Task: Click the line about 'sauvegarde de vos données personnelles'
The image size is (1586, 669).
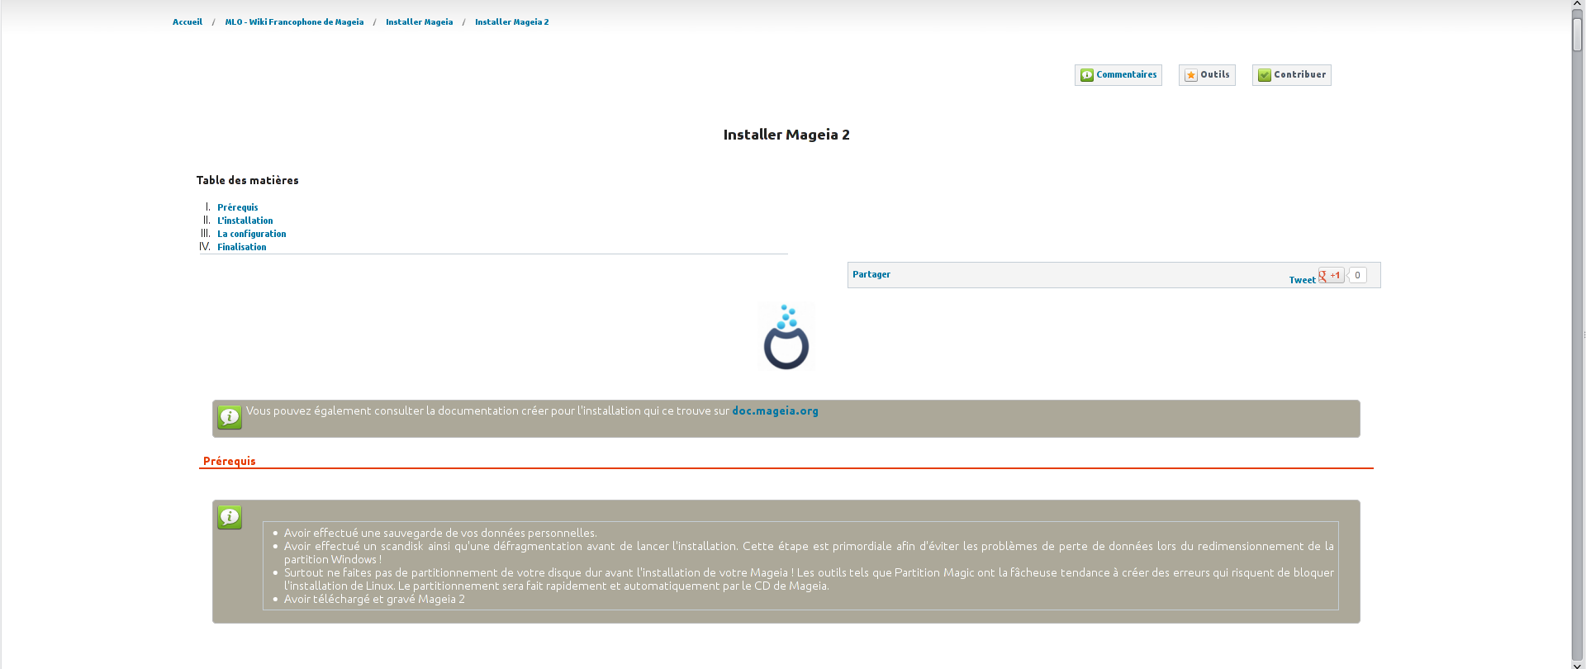Action: 440,533
